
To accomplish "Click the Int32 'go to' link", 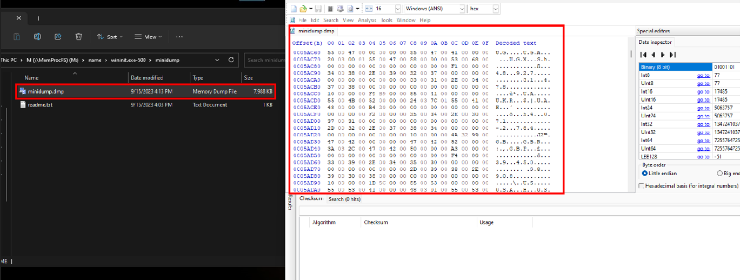I will pos(703,124).
